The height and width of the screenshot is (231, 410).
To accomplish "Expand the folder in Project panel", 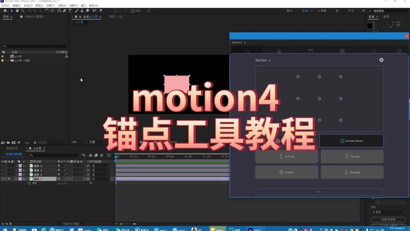I will point(8,61).
